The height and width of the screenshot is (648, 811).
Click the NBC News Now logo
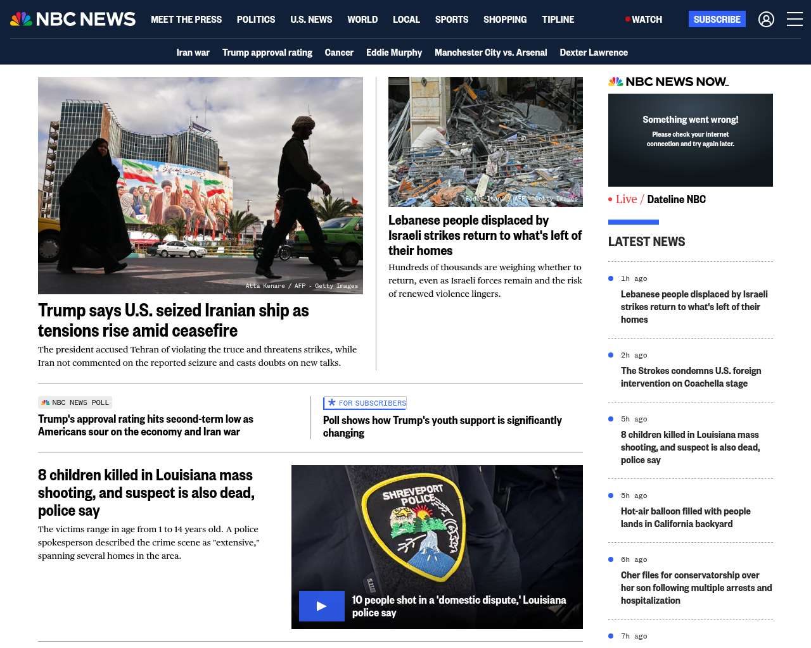[668, 82]
